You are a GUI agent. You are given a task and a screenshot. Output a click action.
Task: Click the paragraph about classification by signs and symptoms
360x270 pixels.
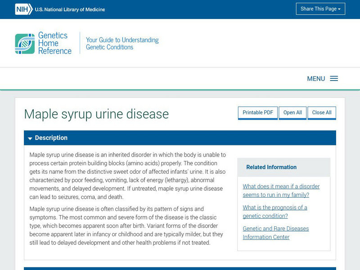point(127,225)
